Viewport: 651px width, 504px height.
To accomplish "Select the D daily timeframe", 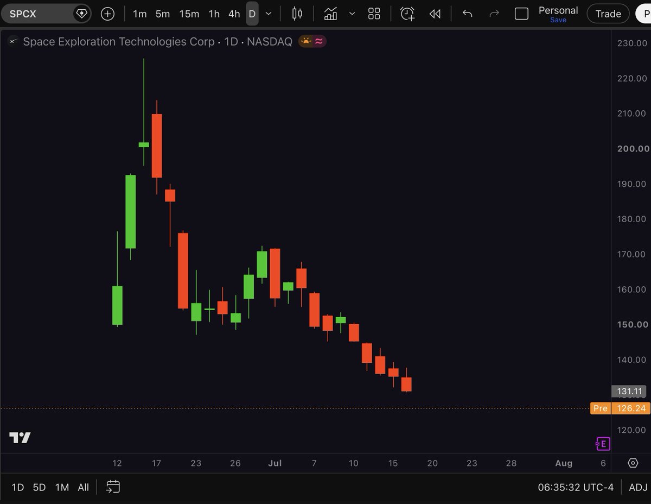I will pyautogui.click(x=252, y=14).
